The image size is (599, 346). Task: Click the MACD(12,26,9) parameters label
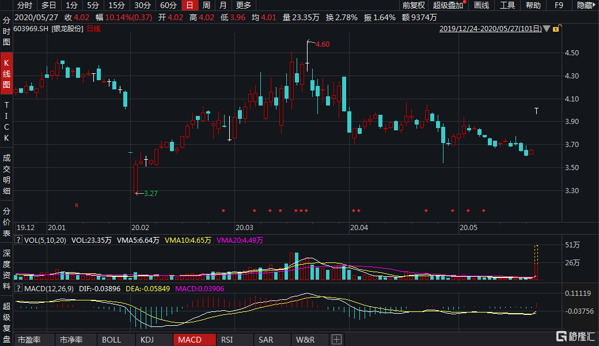49,289
